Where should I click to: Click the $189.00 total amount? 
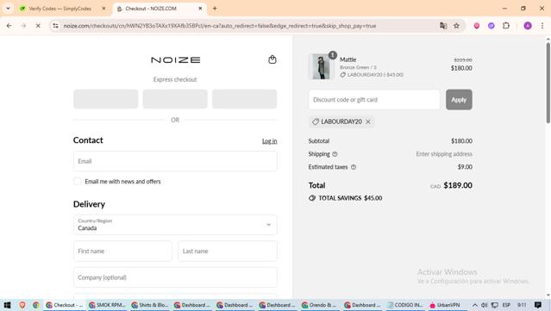point(458,185)
